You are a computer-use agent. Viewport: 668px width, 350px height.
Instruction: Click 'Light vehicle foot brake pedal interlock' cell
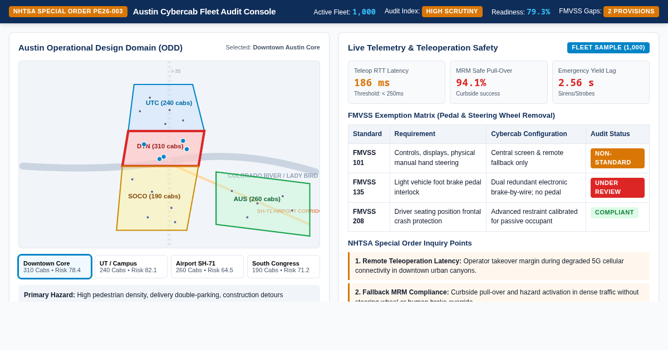click(438, 188)
